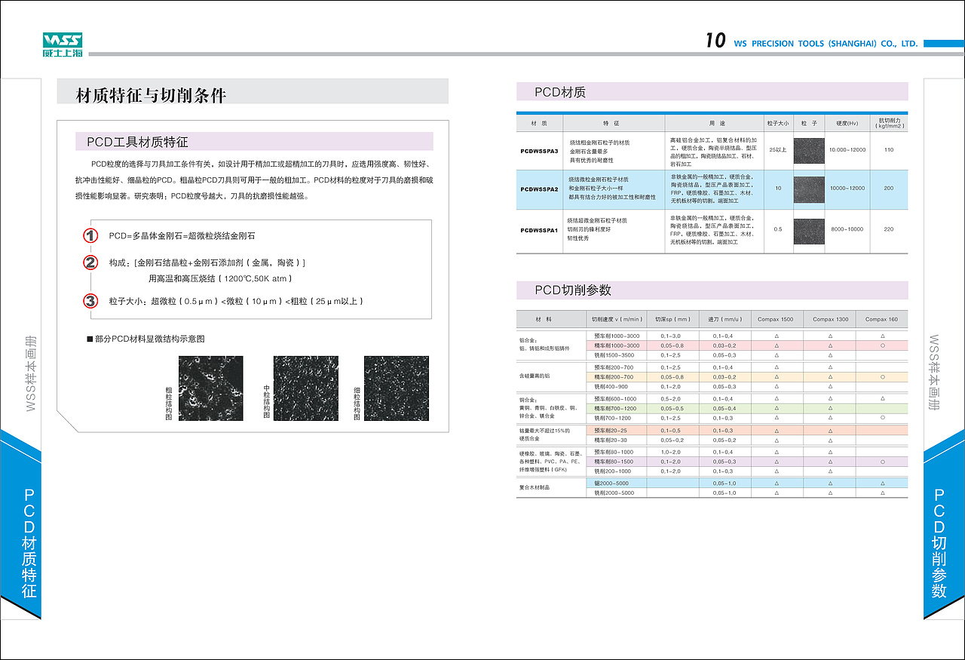The height and width of the screenshot is (660, 965).
Task: Click the 切深sp (mm) column header
Action: point(672,319)
